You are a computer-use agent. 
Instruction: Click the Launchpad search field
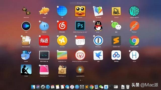tap(80, 3)
